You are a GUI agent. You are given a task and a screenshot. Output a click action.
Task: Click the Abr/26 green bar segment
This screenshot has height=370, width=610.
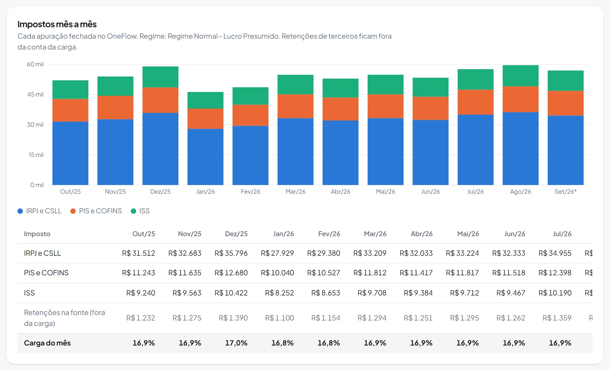pyautogui.click(x=340, y=88)
